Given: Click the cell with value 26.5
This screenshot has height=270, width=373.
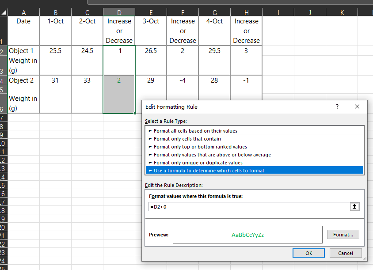Looking at the screenshot, I should click(151, 60).
